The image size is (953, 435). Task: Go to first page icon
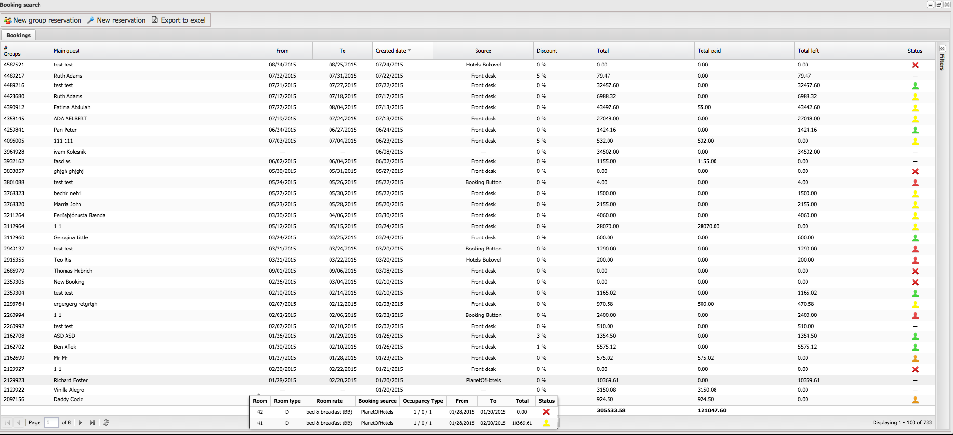coord(8,422)
